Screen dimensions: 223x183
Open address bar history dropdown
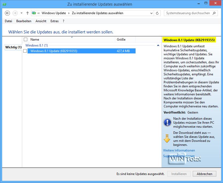tap(151, 13)
